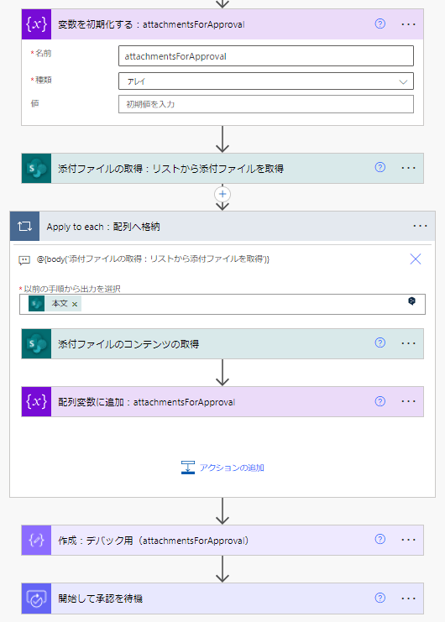This screenshot has width=445, height=622.
Task: Insert a new step with the plus button
Action: coord(222,194)
